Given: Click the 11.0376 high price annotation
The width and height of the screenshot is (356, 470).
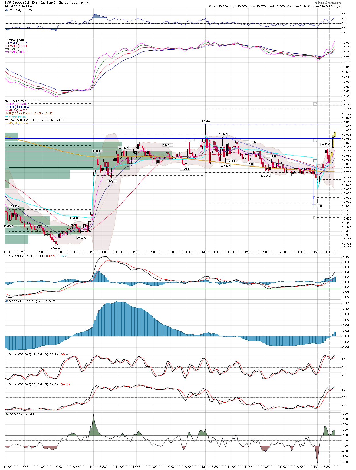Looking at the screenshot, I should (x=205, y=121).
